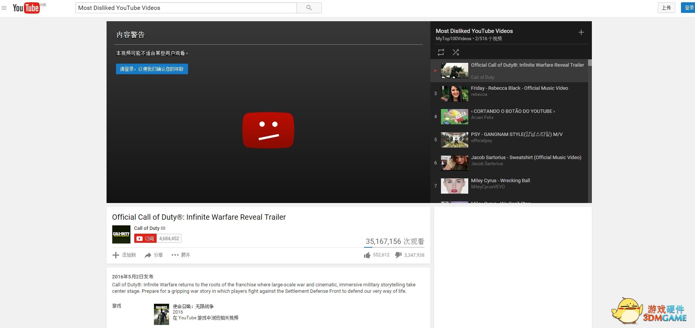Focus the search input field
This screenshot has height=328, width=695.
186,8
